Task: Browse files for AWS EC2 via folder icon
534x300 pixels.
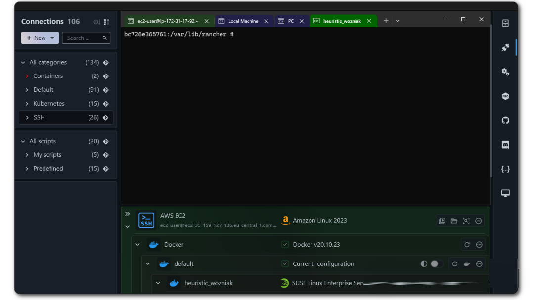Action: [x=454, y=221]
